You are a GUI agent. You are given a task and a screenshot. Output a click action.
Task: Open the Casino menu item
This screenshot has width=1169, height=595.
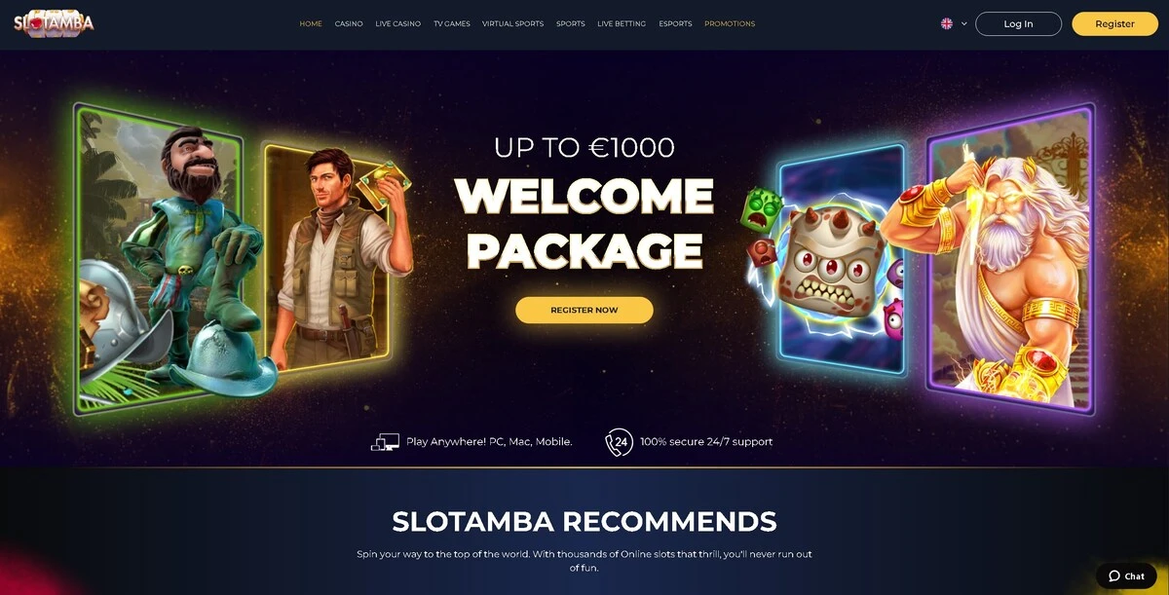[x=349, y=23]
